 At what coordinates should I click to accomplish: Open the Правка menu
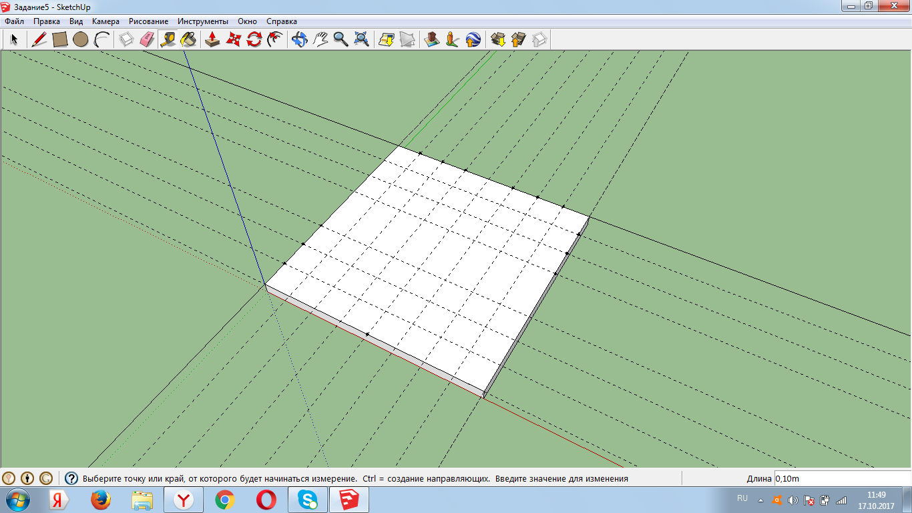[x=47, y=21]
